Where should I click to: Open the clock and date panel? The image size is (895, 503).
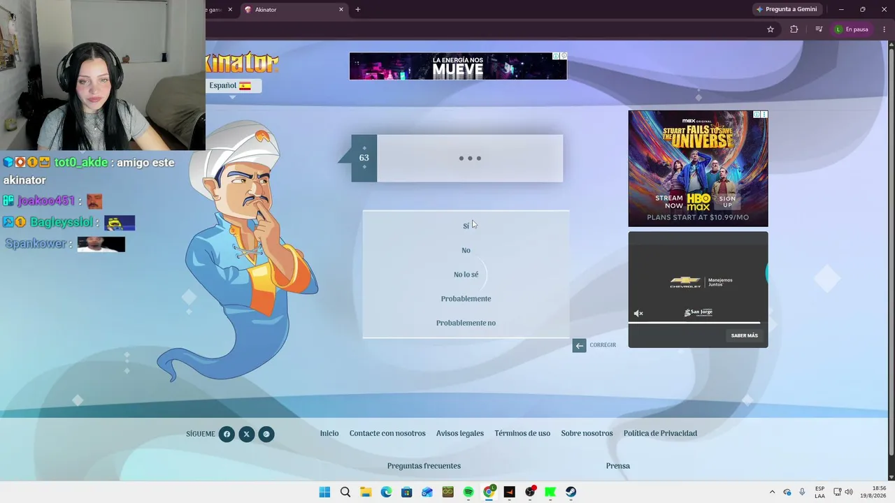[875, 492]
